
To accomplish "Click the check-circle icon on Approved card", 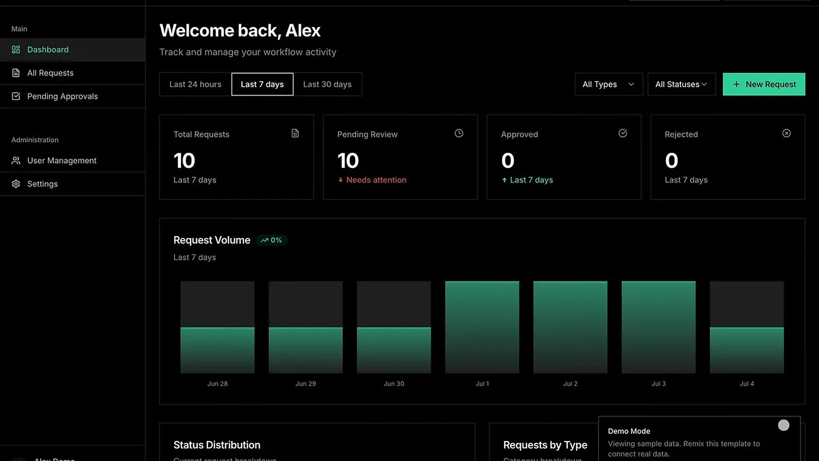I will coord(623,133).
